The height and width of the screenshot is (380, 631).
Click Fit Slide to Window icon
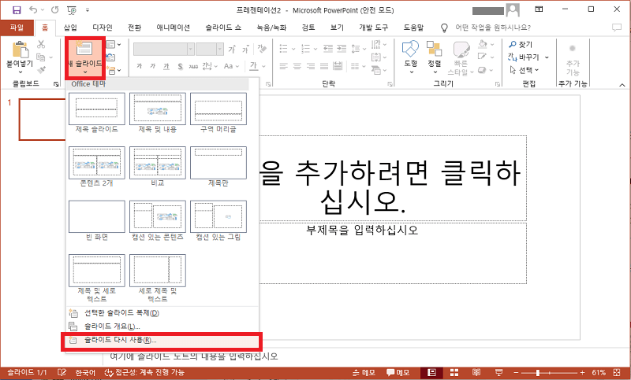[x=617, y=372]
